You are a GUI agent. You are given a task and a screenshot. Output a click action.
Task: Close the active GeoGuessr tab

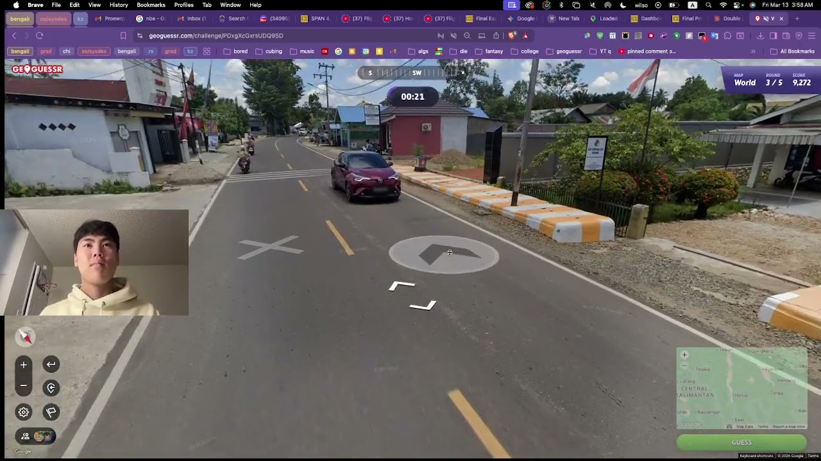781,19
